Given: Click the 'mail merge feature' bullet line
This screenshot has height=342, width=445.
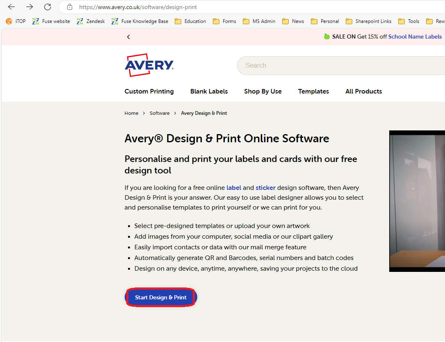Looking at the screenshot, I should [x=220, y=247].
